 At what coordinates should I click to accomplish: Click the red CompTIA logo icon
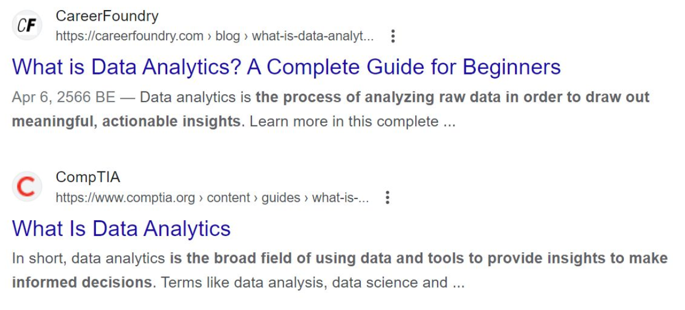[x=26, y=187]
